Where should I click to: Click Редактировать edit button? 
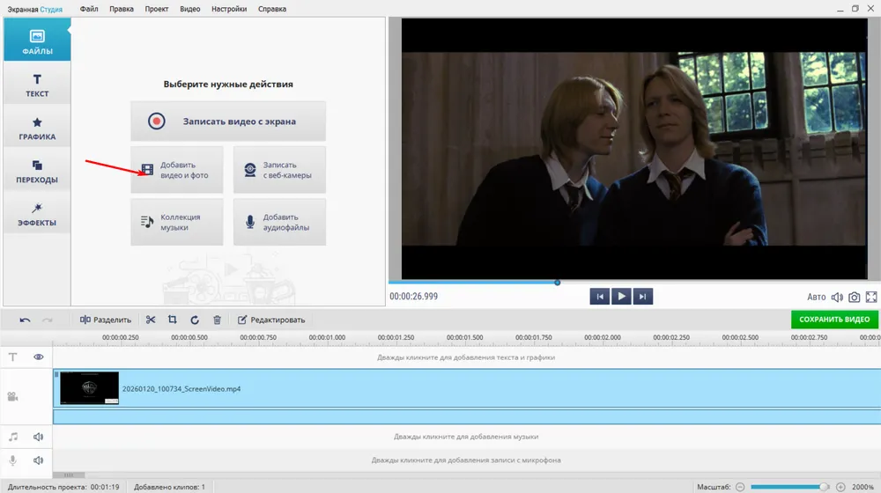click(271, 320)
